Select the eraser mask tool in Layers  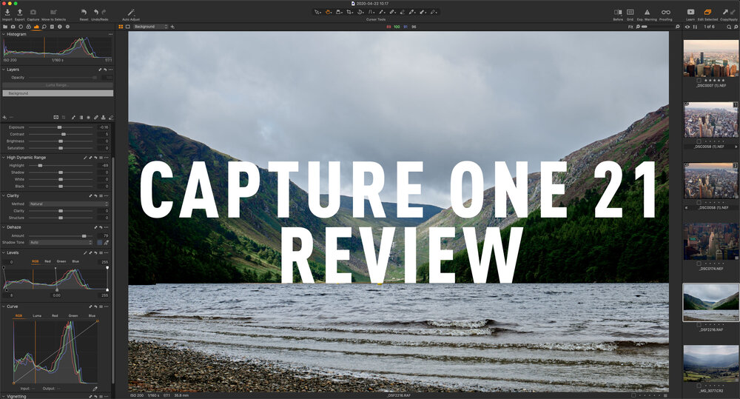112,118
